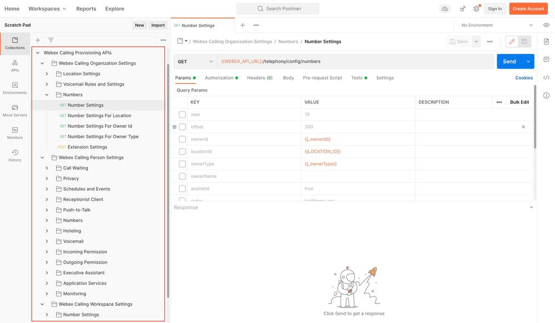Switch to the Body tab

point(288,78)
